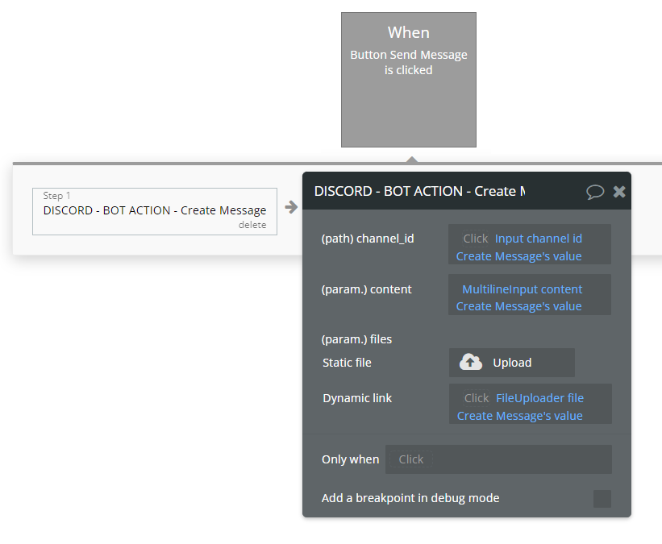
Task: Click the (path) channel_id label
Action: [368, 239]
